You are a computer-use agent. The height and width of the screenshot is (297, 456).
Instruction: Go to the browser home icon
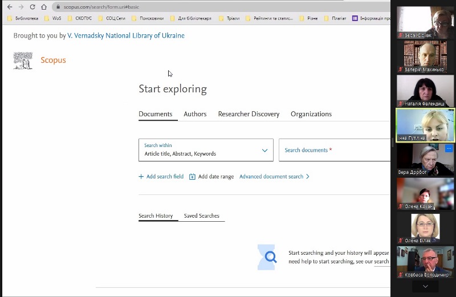coord(44,7)
